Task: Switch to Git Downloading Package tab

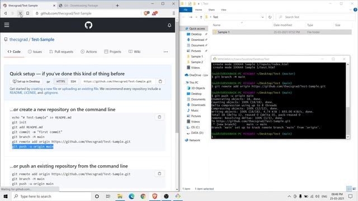Action: click(x=81, y=6)
